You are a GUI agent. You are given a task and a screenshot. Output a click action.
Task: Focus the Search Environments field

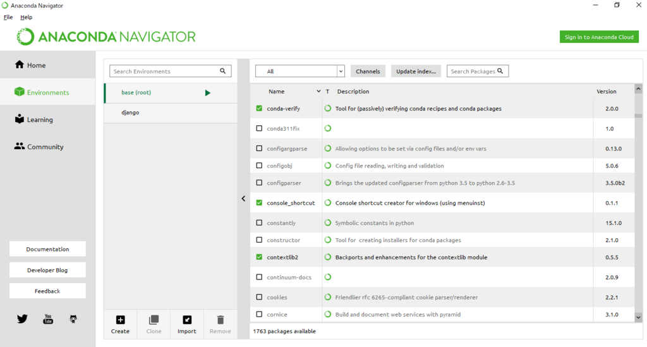click(x=171, y=71)
